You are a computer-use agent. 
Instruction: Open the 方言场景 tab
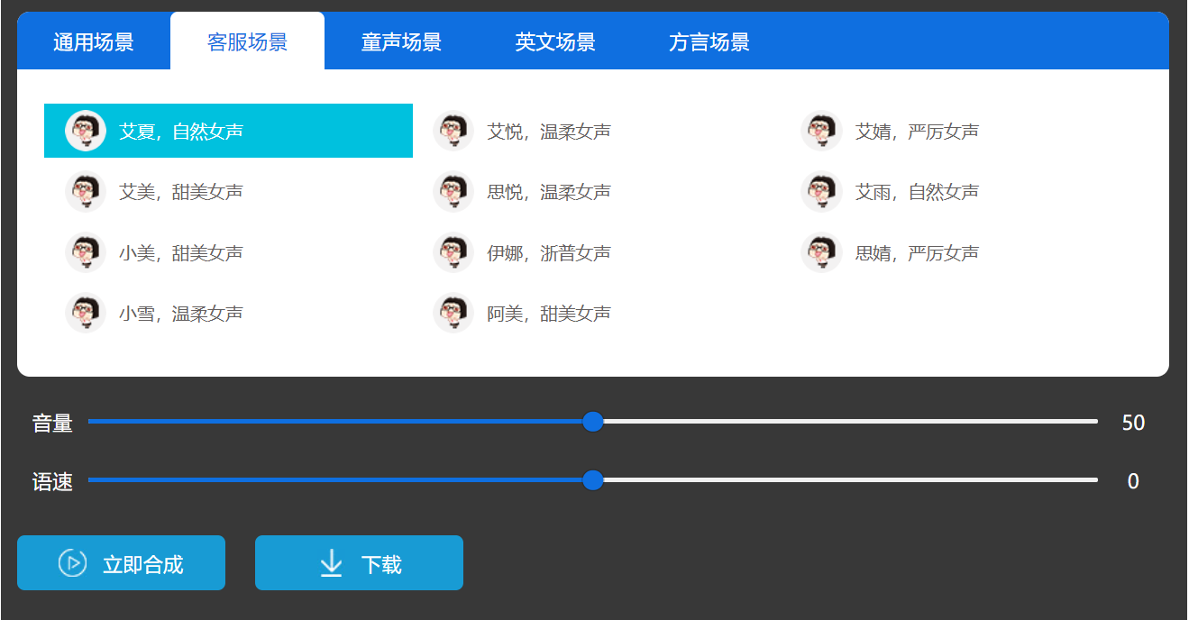point(709,41)
